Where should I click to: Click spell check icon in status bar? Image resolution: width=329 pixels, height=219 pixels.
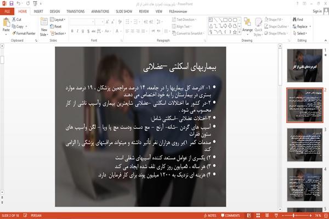[x=25, y=215]
